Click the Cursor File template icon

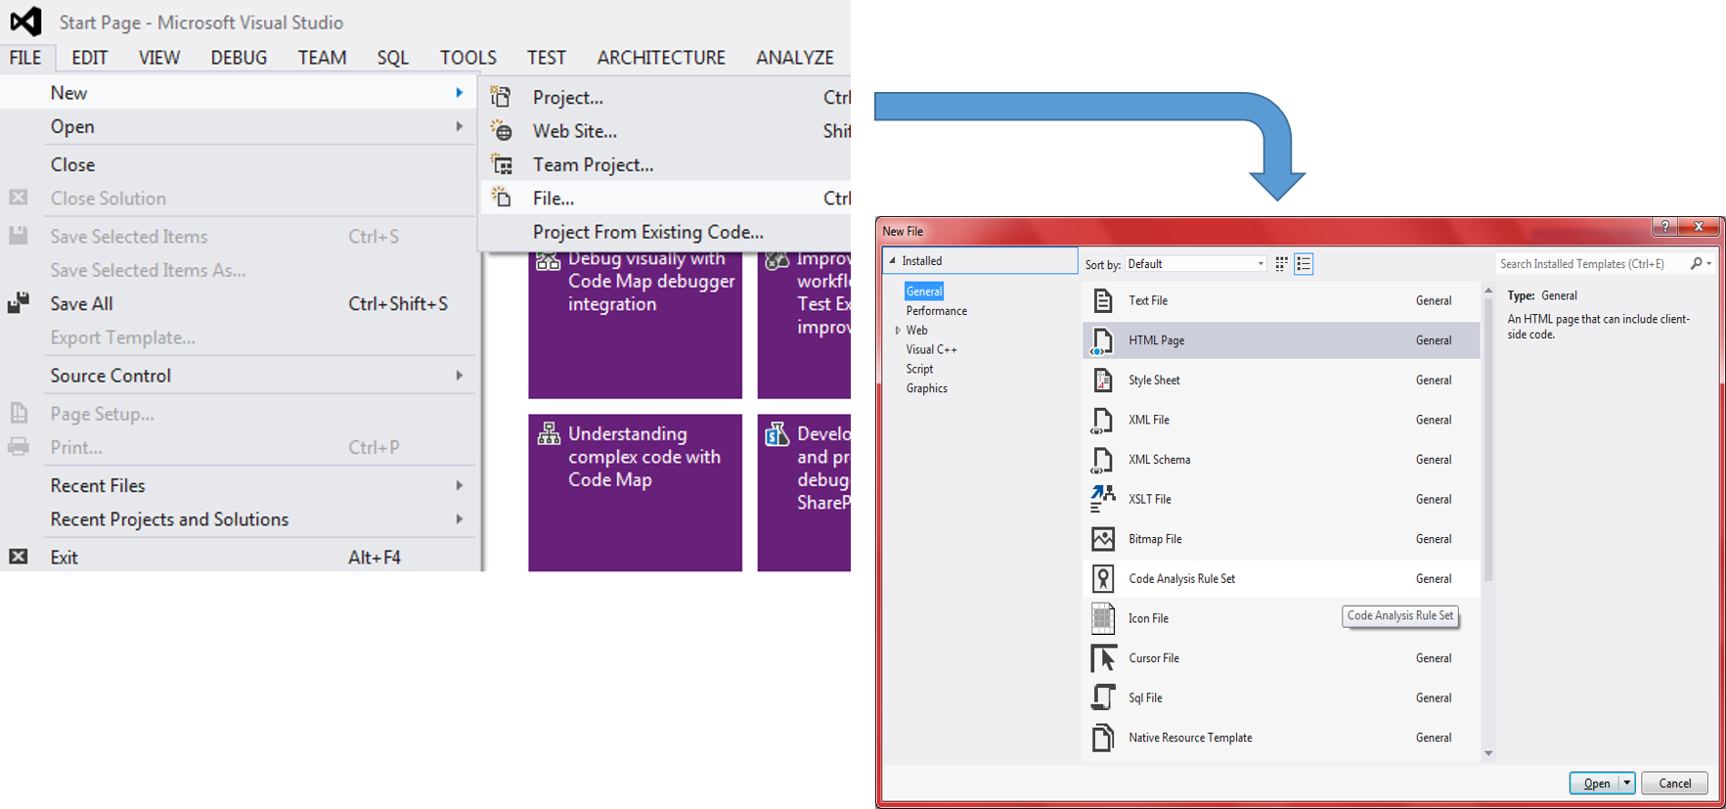1103,658
